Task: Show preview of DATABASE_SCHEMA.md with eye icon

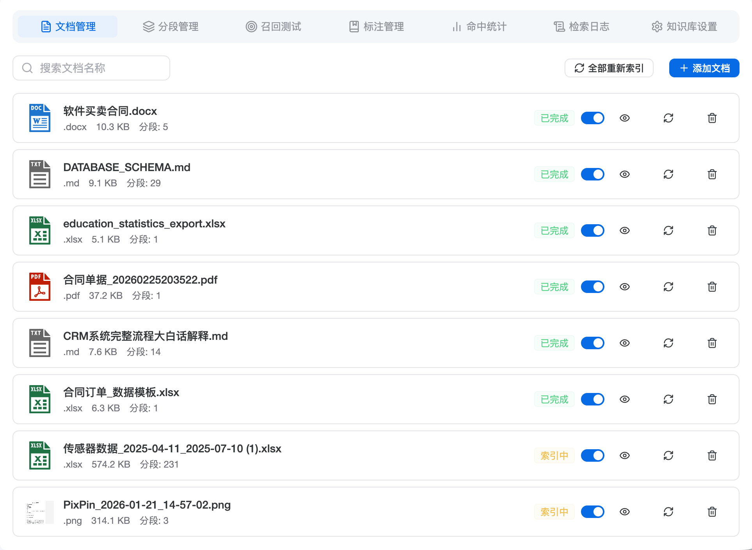Action: (x=624, y=174)
